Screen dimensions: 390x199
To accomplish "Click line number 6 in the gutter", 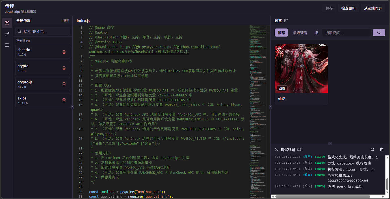I will pos(81,57).
